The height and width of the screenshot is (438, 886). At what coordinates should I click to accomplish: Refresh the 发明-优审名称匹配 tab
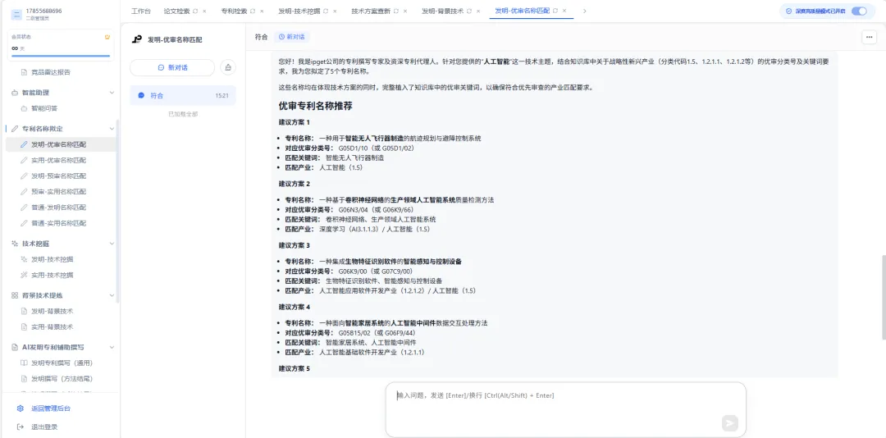(555, 11)
